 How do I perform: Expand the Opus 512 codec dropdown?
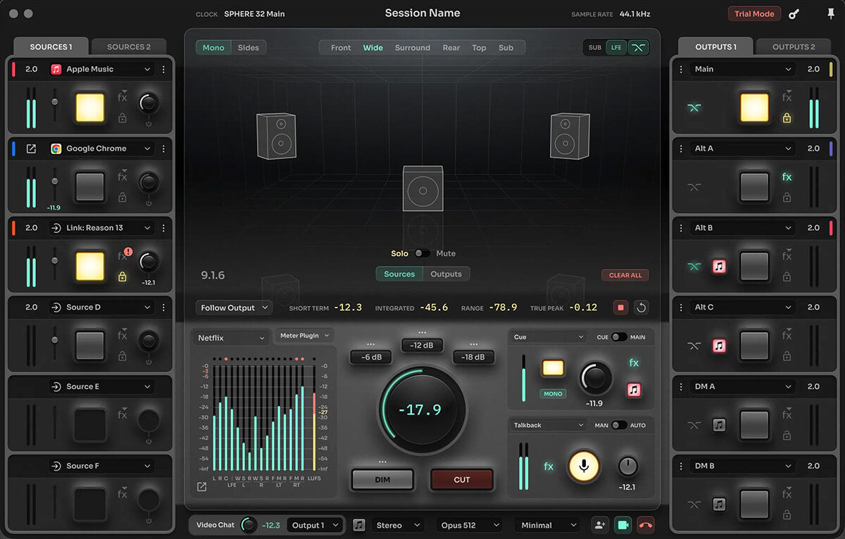[469, 525]
